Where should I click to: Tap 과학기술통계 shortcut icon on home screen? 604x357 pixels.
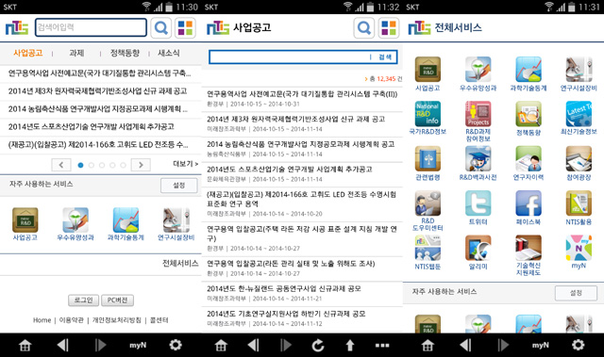coord(126,220)
